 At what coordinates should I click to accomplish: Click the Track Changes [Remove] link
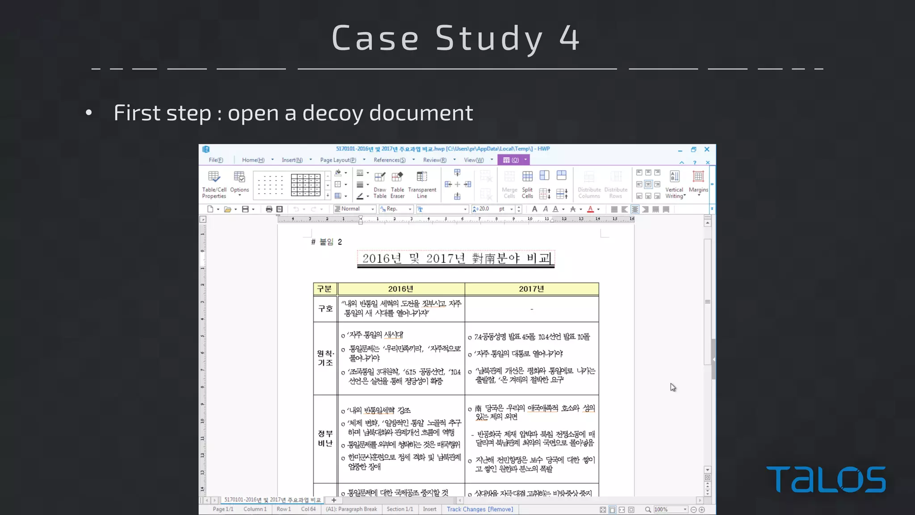480,509
